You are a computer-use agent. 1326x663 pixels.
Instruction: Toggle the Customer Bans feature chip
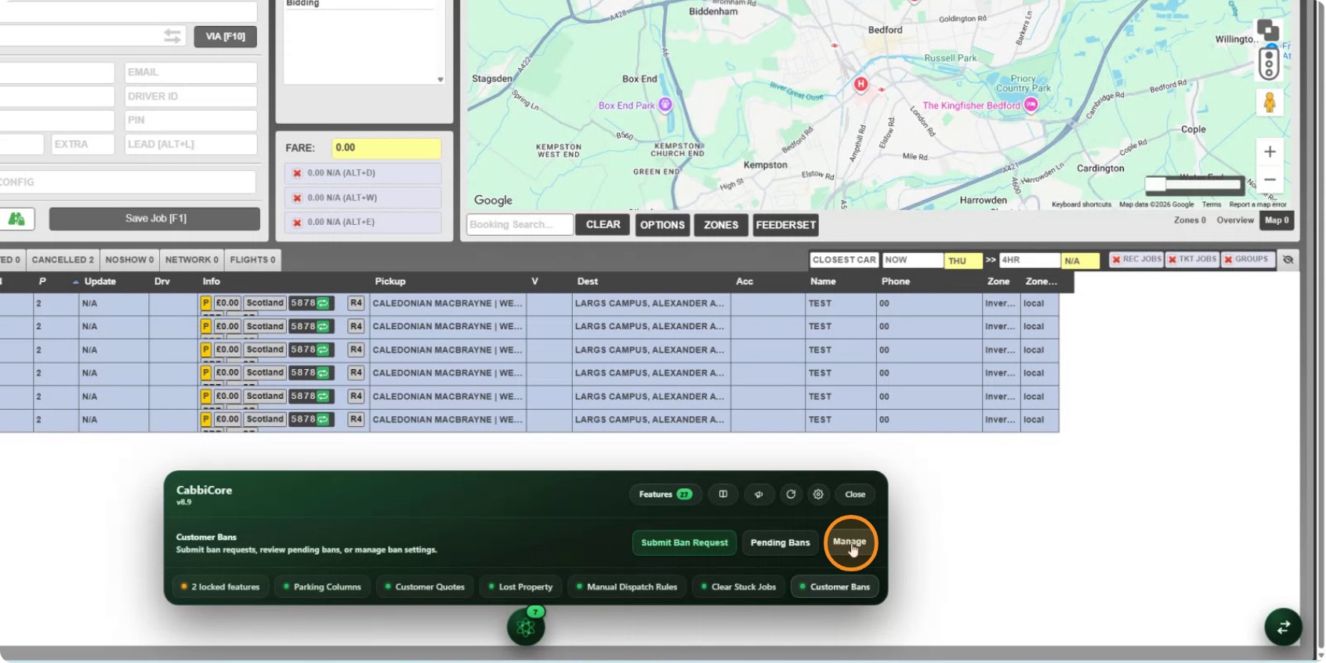click(x=835, y=587)
